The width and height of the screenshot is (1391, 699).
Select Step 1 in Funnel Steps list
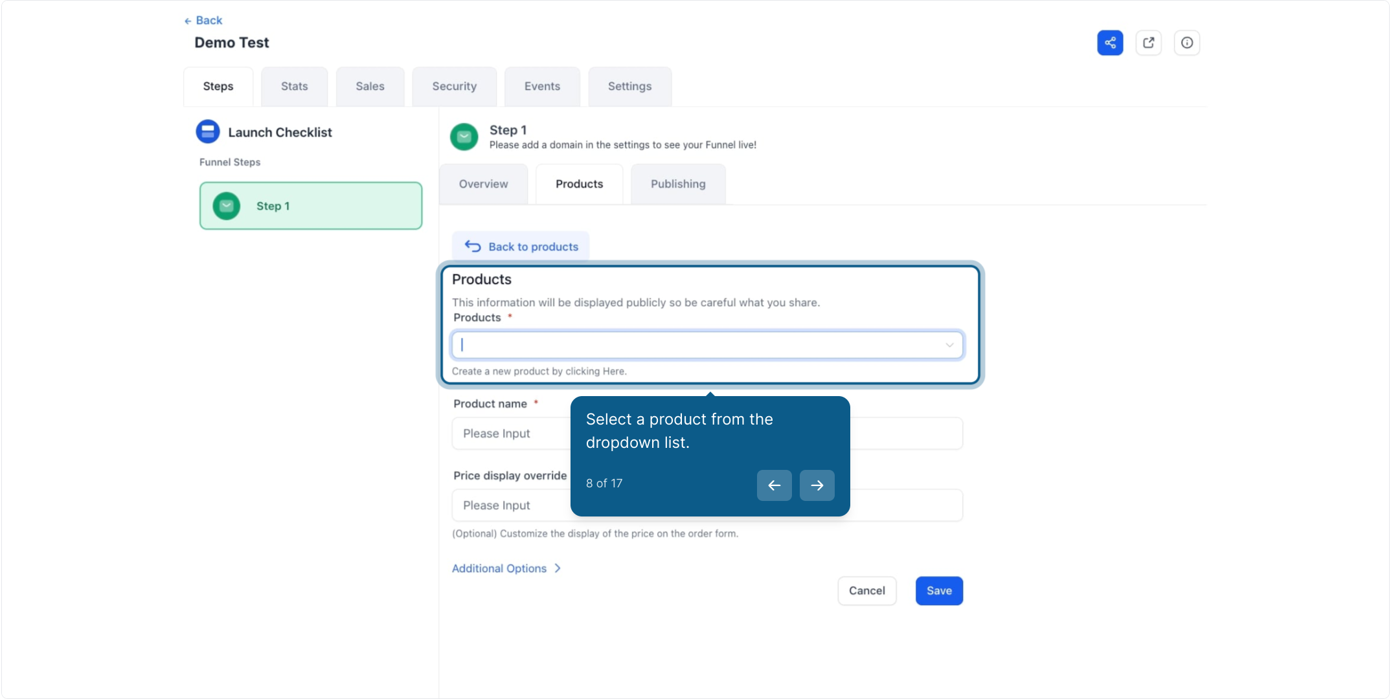(x=311, y=206)
